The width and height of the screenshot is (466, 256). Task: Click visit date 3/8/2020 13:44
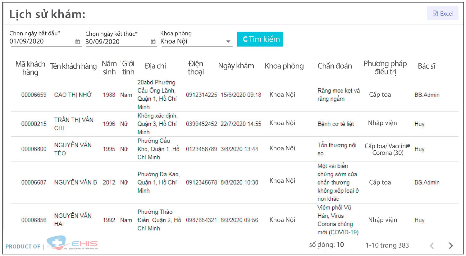coord(239,149)
